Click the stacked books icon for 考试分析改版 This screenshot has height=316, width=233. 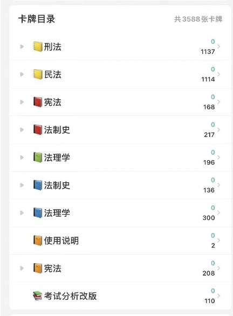(38, 296)
